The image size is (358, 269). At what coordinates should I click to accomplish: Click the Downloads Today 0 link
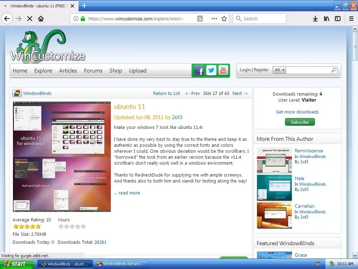(53, 242)
